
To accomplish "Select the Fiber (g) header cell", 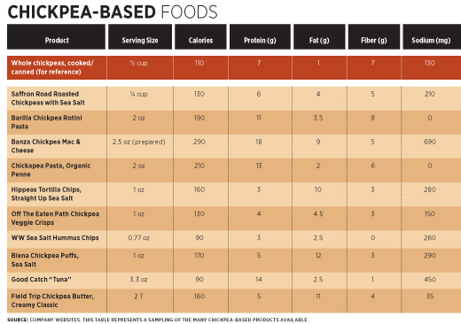I will click(x=374, y=37).
